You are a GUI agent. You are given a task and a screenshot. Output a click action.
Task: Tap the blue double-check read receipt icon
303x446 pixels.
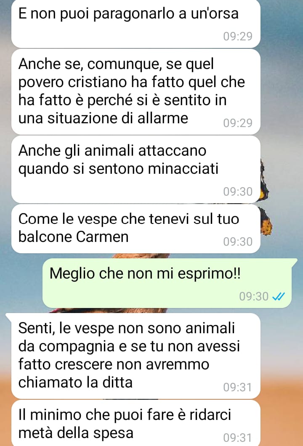point(278,296)
